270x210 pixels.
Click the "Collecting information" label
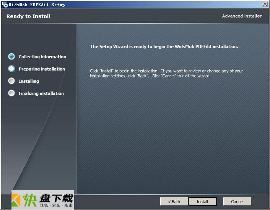[x=42, y=57]
